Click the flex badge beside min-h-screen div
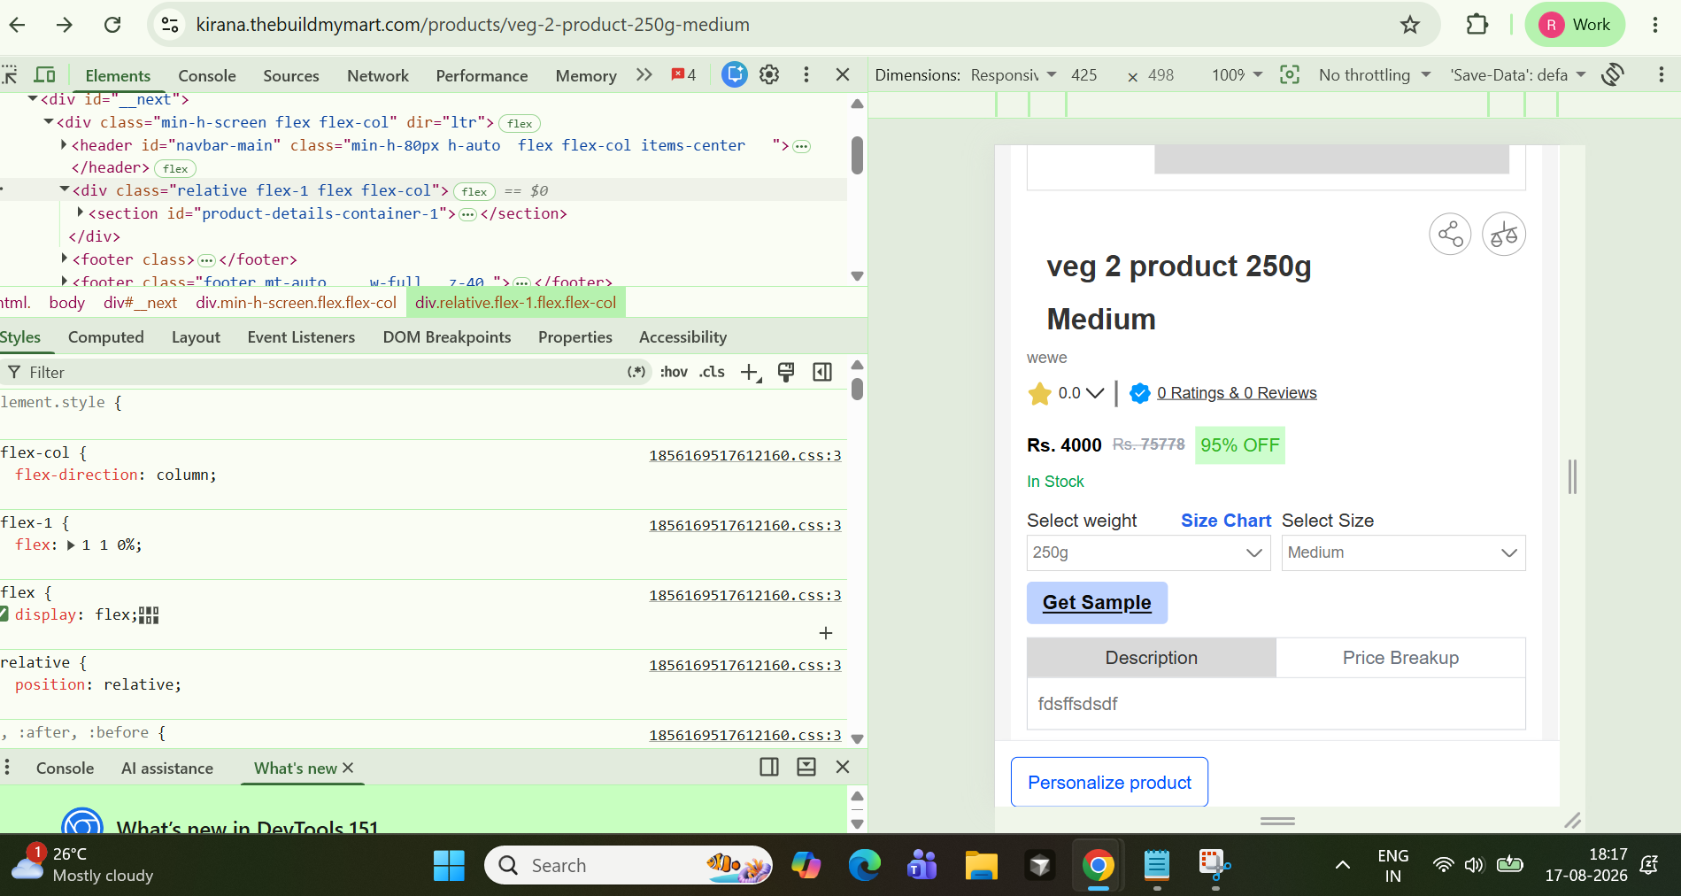 (520, 123)
